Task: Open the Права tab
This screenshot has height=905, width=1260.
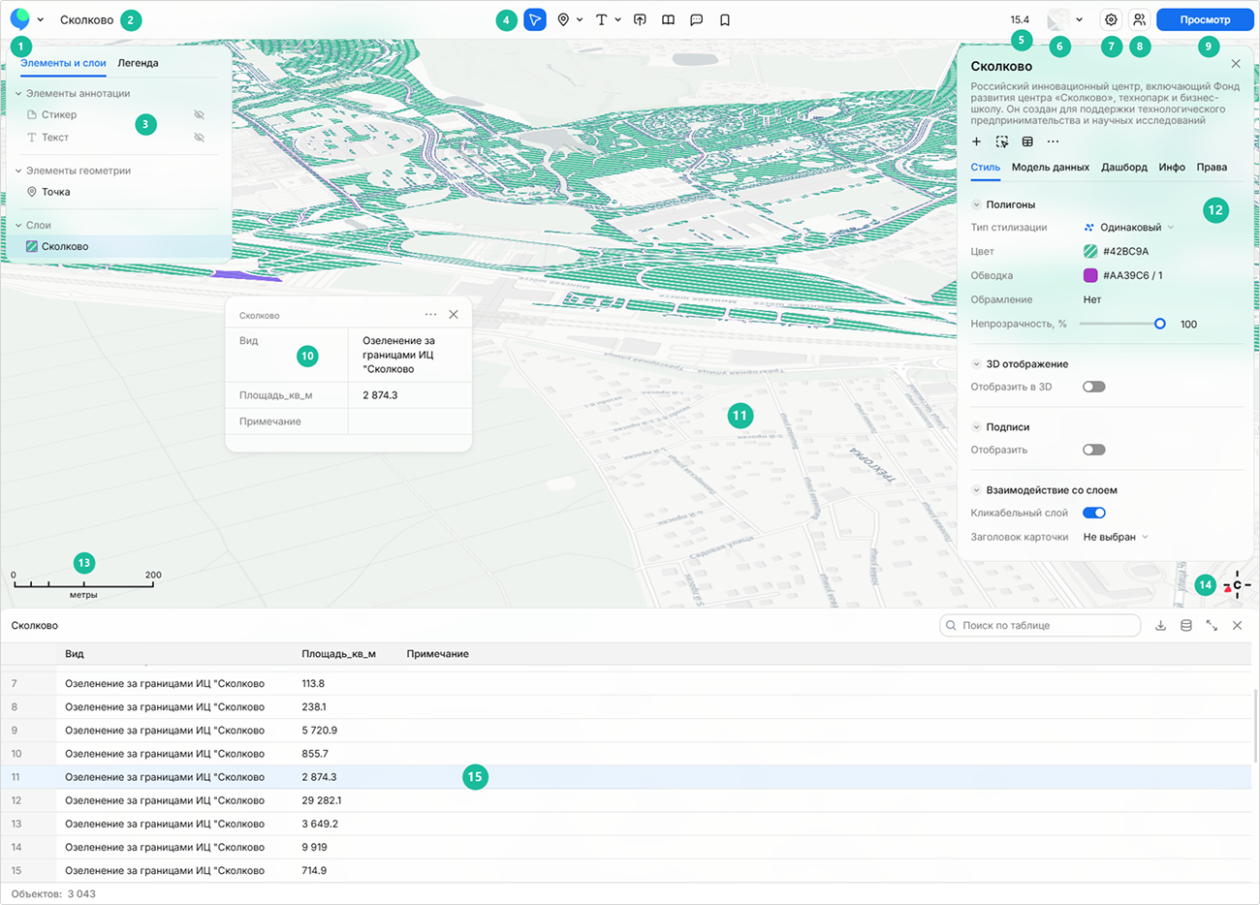Action: point(1212,167)
